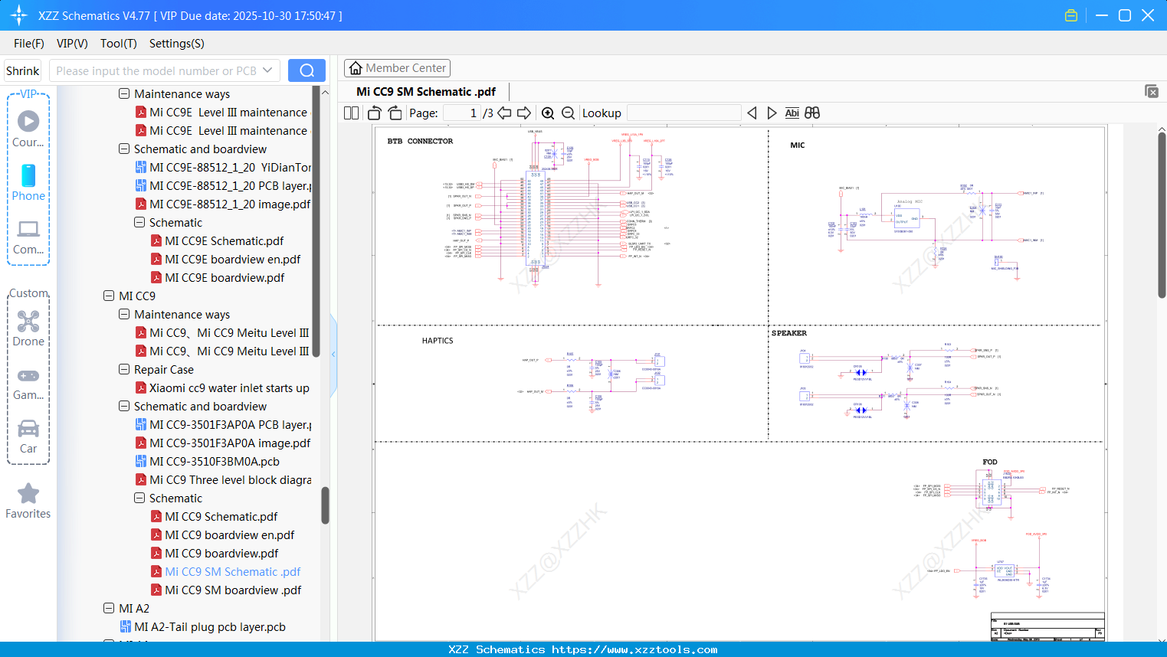Click the rotate clockwise icon
The image size is (1167, 657).
[x=395, y=113]
